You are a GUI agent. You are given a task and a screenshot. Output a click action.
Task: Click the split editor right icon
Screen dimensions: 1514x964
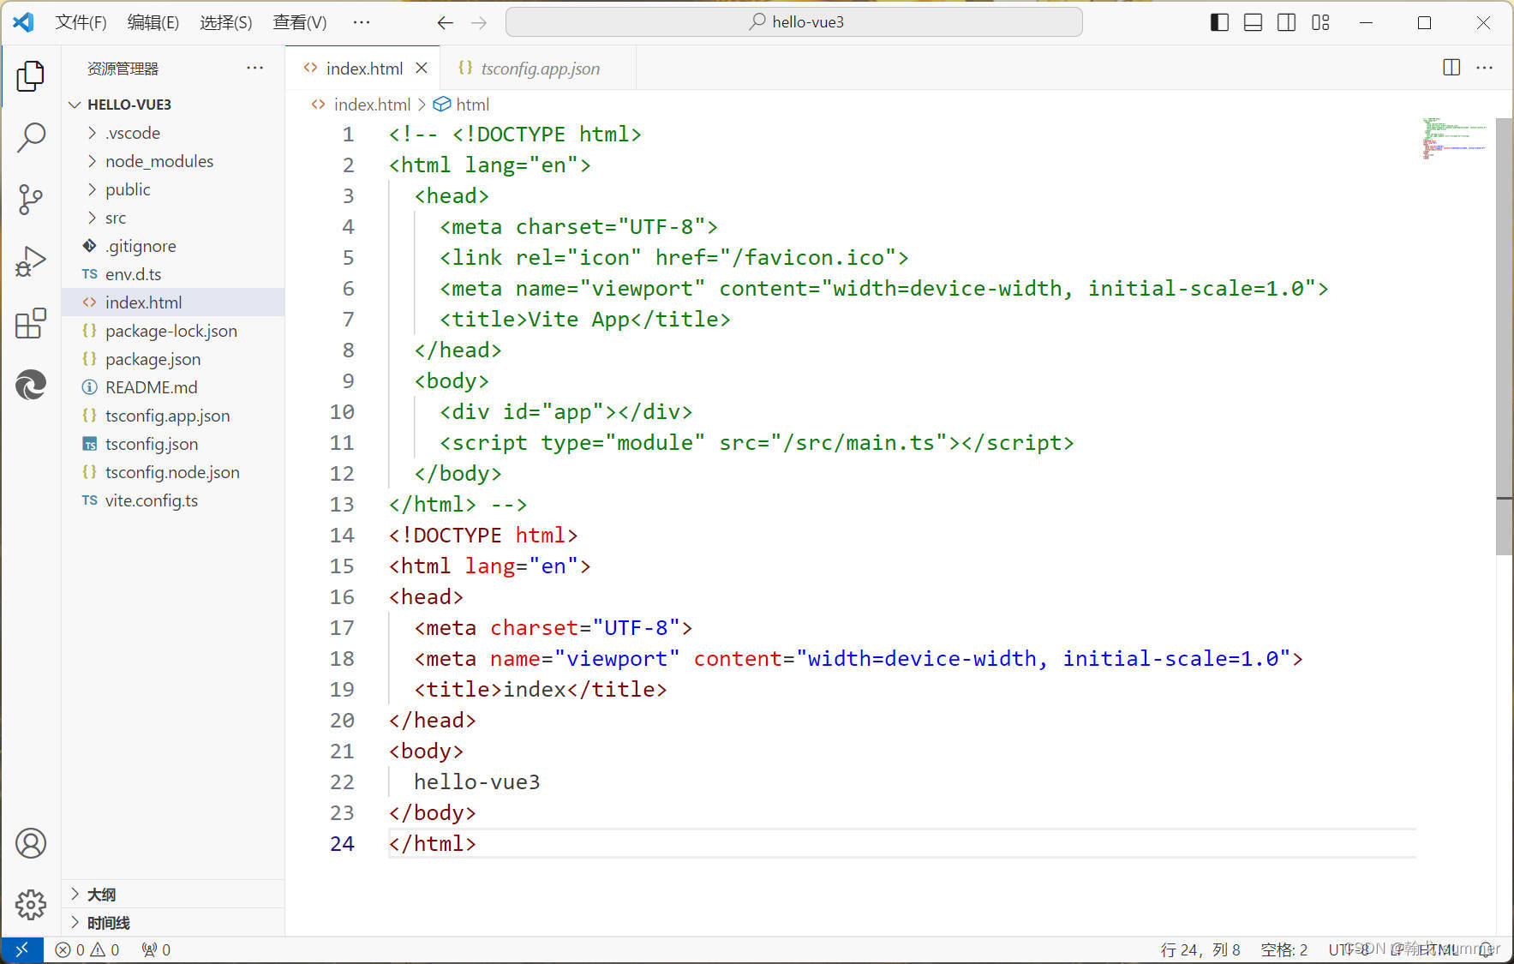coord(1451,68)
